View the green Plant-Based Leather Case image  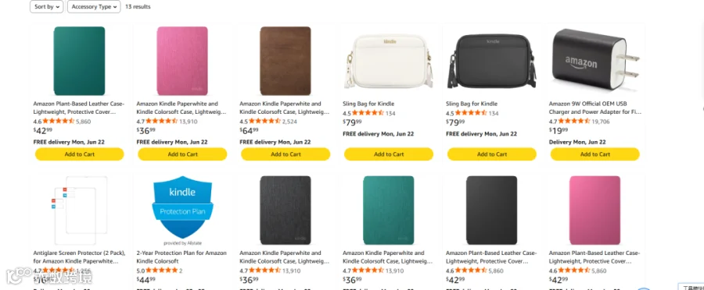(x=80, y=61)
